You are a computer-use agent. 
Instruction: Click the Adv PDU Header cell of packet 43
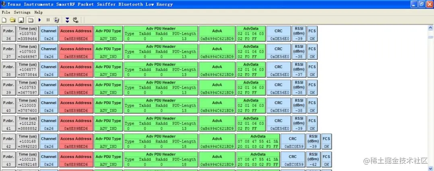point(161,159)
